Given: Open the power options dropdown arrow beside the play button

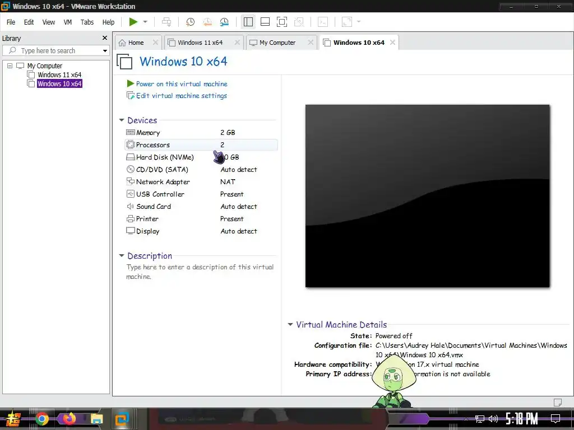Looking at the screenshot, I should pyautogui.click(x=145, y=22).
